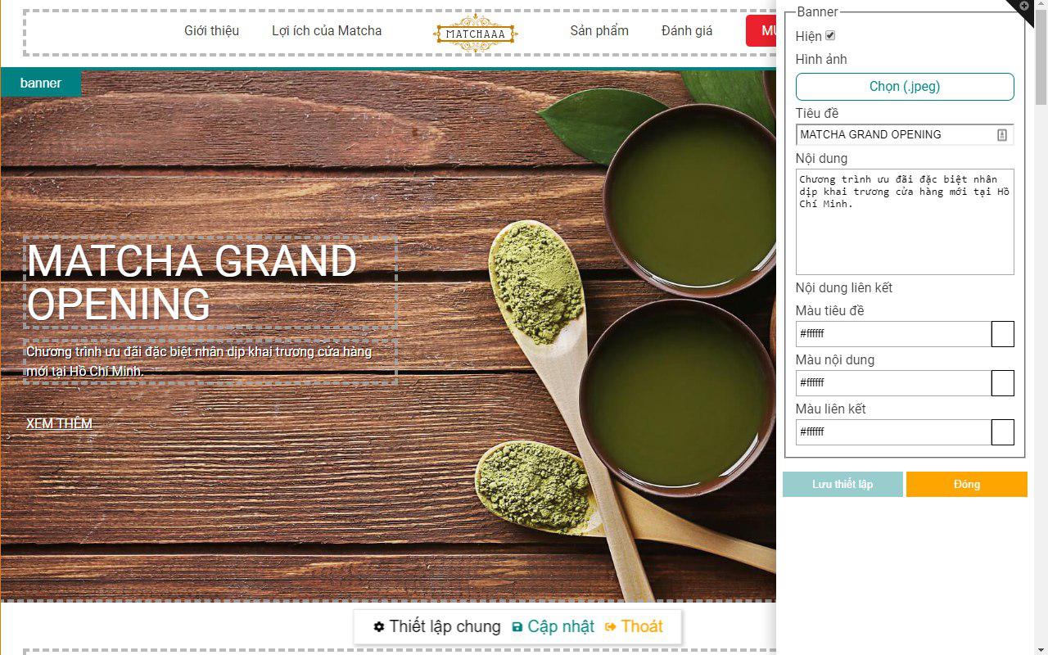Open the color swatch for "Màu tiêu đề"
The height and width of the screenshot is (655, 1048).
(x=1003, y=333)
